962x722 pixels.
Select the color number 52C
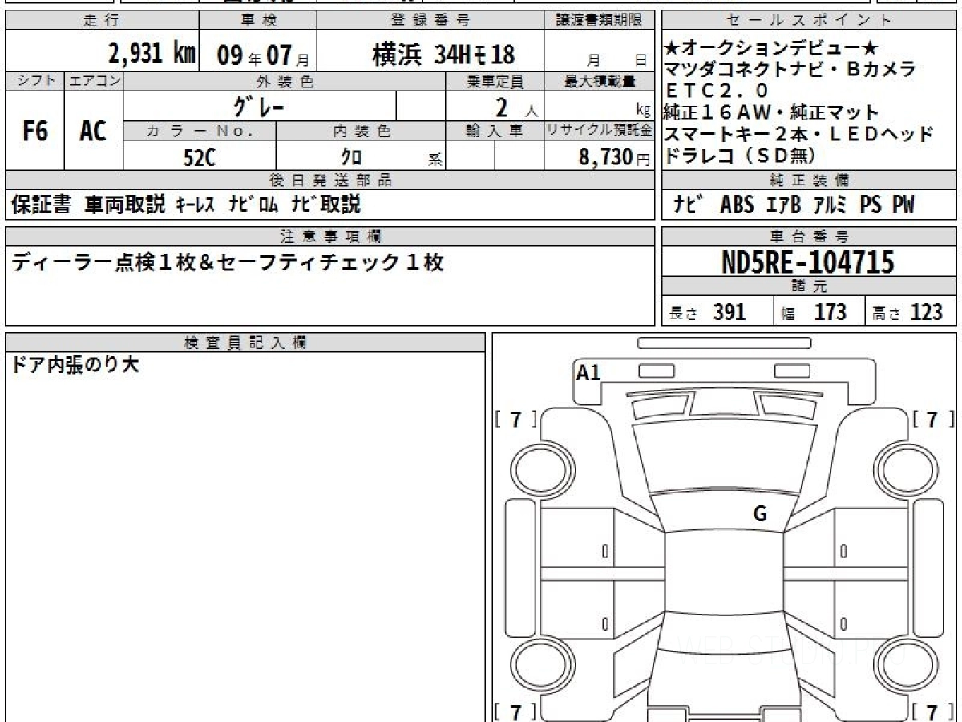point(200,158)
